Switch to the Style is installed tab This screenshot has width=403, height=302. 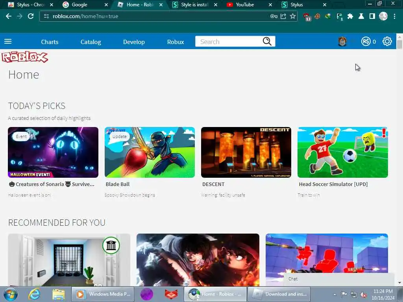pos(194,5)
